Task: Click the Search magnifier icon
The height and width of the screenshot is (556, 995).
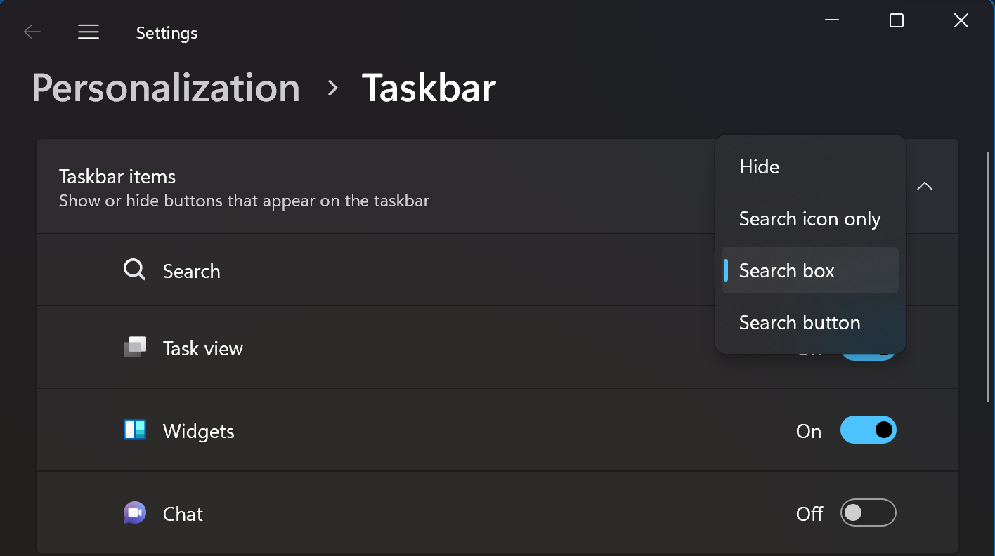Action: point(134,270)
